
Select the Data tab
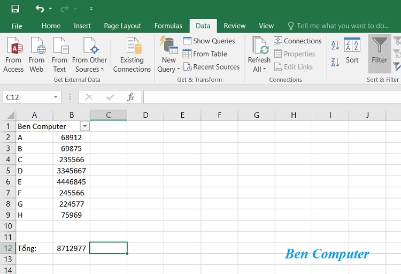(x=203, y=26)
